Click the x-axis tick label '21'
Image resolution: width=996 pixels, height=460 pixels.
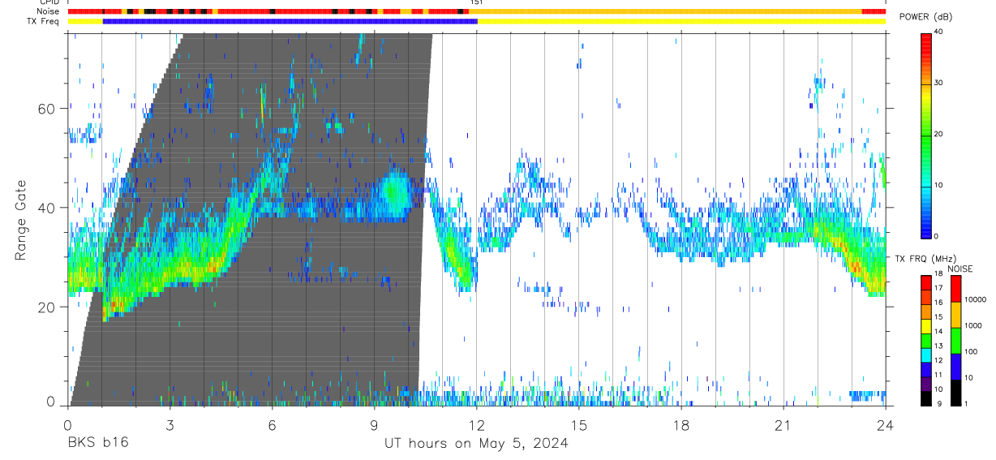coord(783,425)
